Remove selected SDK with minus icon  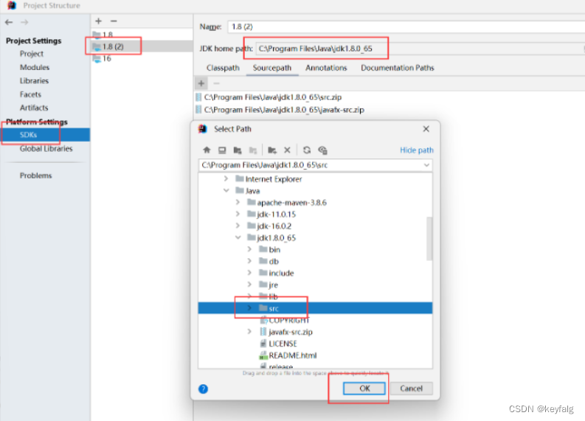[114, 21]
